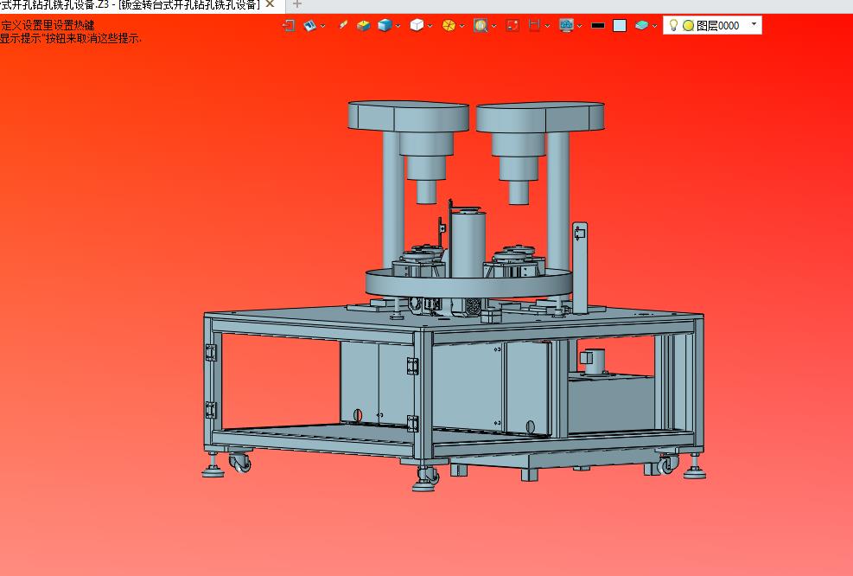Open the 图层0000 layer dropdown
The height and width of the screenshot is (576, 853).
tap(754, 24)
